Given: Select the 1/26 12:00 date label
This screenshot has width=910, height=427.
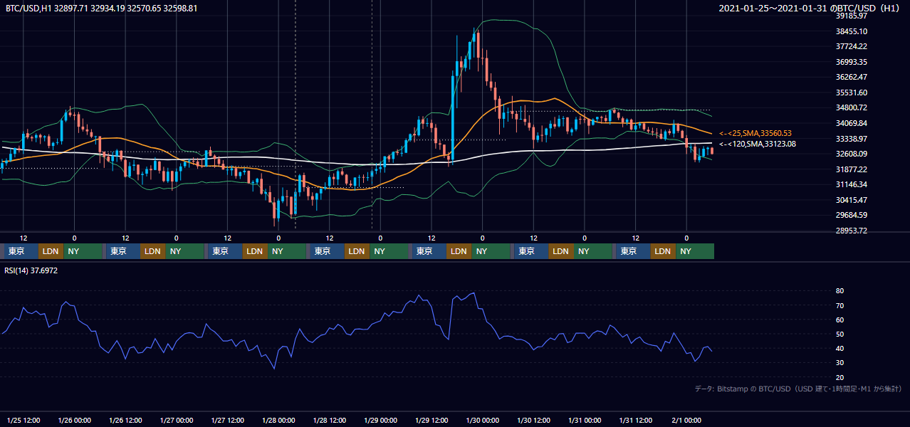Looking at the screenshot, I should pyautogui.click(x=125, y=420).
